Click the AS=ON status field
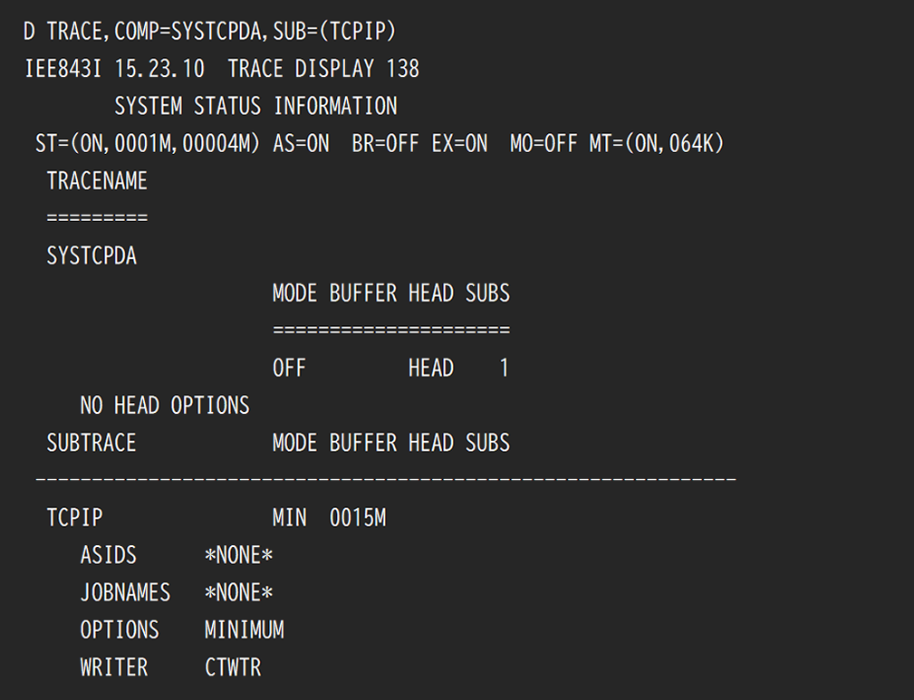Screen dimensions: 914x700 [301, 143]
